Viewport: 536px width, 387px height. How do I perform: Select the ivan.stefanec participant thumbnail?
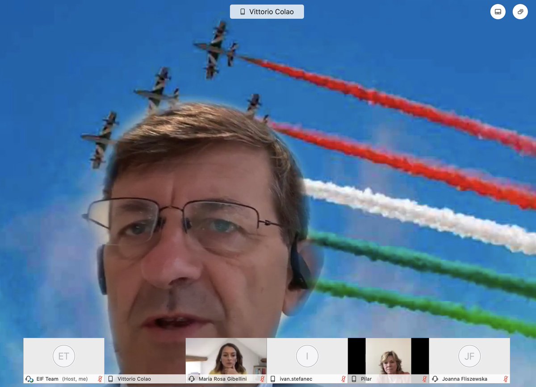pos(307,361)
